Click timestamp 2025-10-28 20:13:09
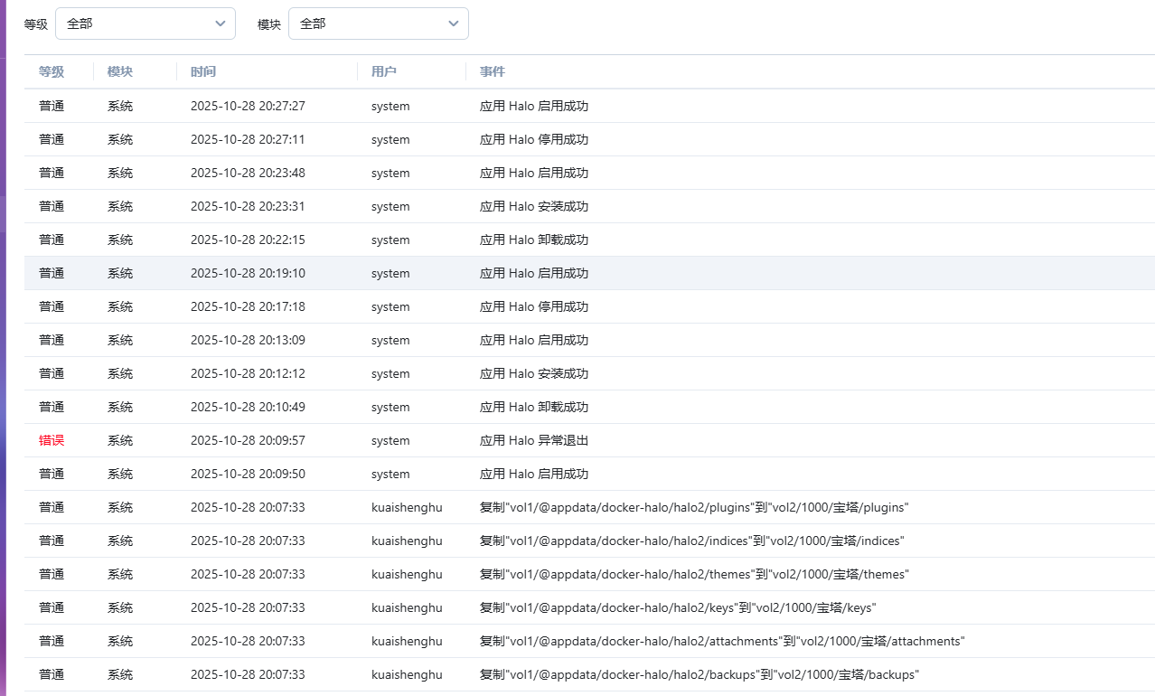This screenshot has height=696, width=1155. 248,340
